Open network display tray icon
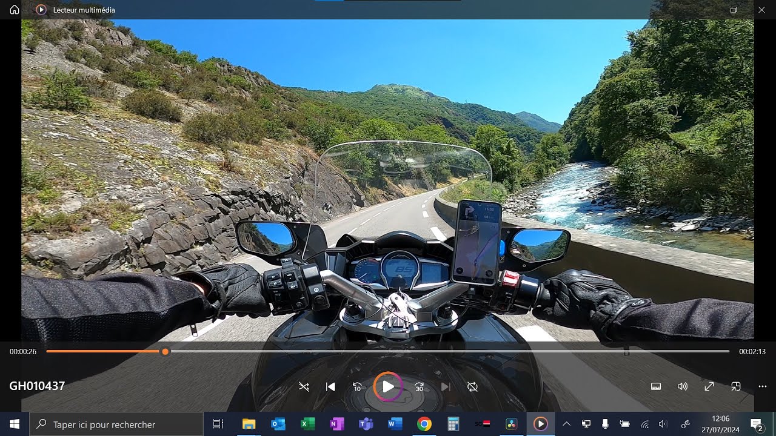Viewport: 776px width, 436px height. 586,424
